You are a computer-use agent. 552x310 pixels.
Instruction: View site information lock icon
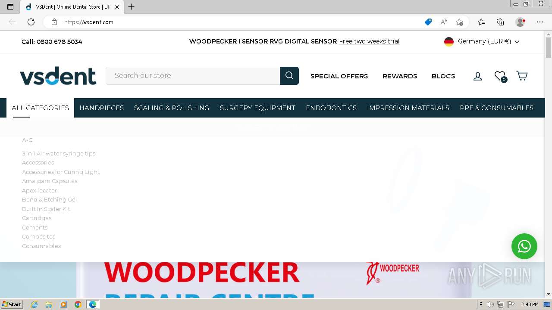(x=54, y=22)
